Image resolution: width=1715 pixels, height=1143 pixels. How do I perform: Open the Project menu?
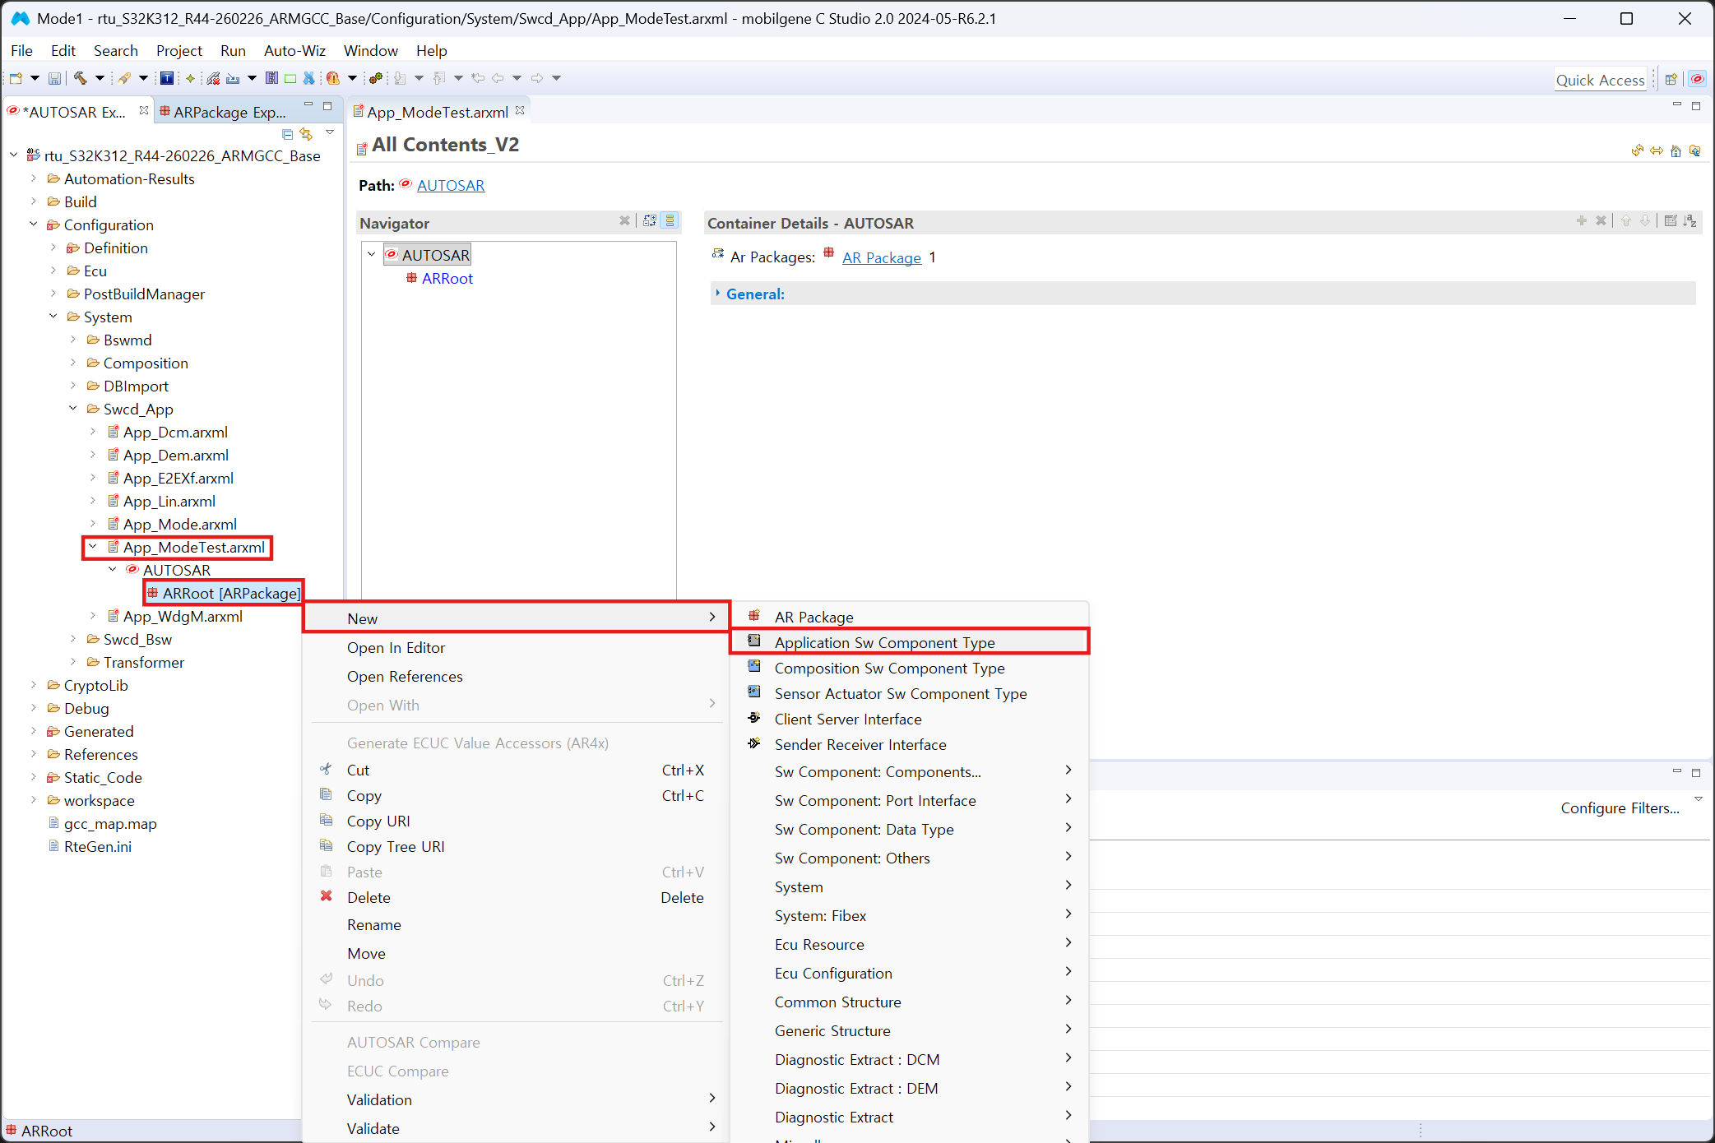coord(179,51)
